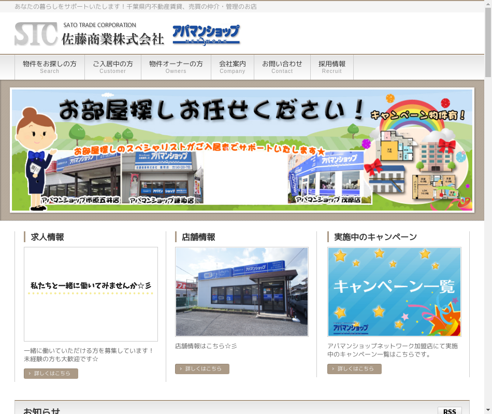Viewport: 492px width, 414px height.
Task: Open the 採用情報 Recruit menu
Action: [332, 67]
